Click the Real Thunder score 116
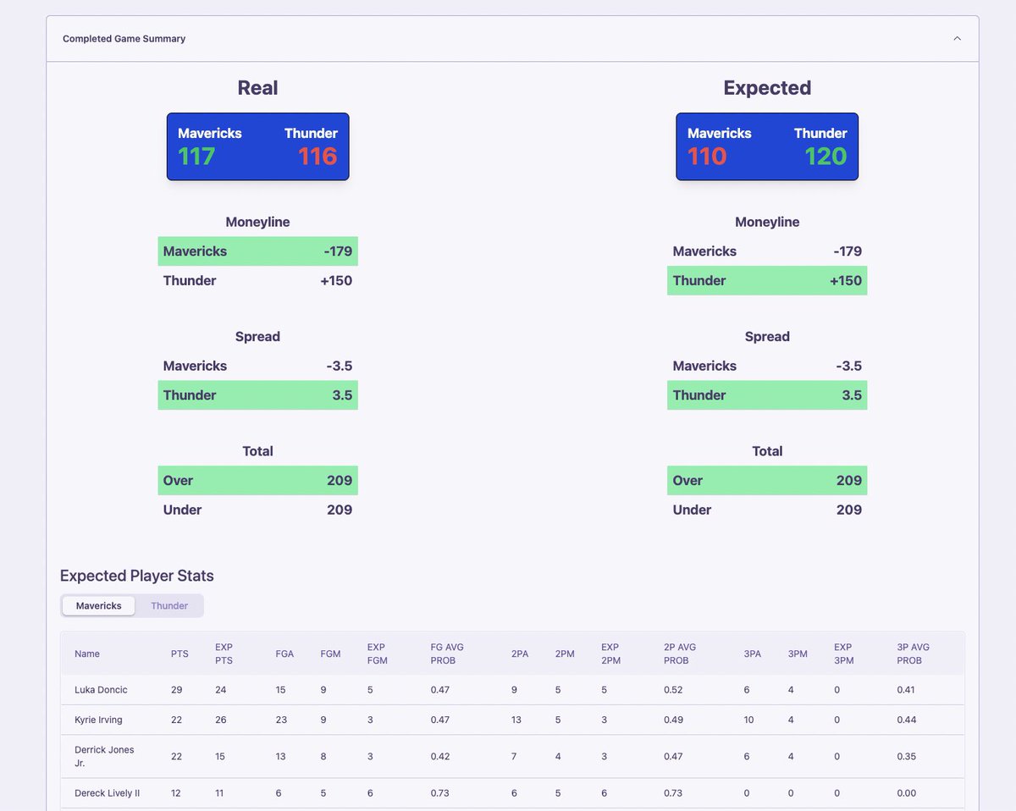 [317, 157]
